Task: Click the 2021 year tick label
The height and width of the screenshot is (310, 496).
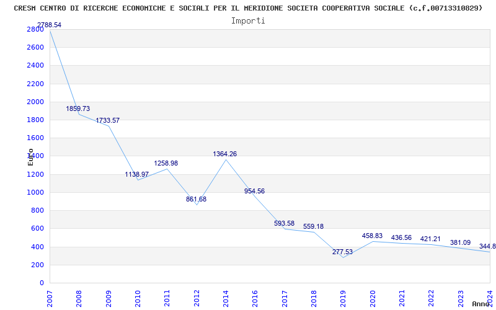Action: (402, 298)
